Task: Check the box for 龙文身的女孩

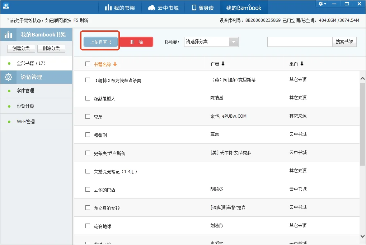Action: pyautogui.click(x=88, y=207)
